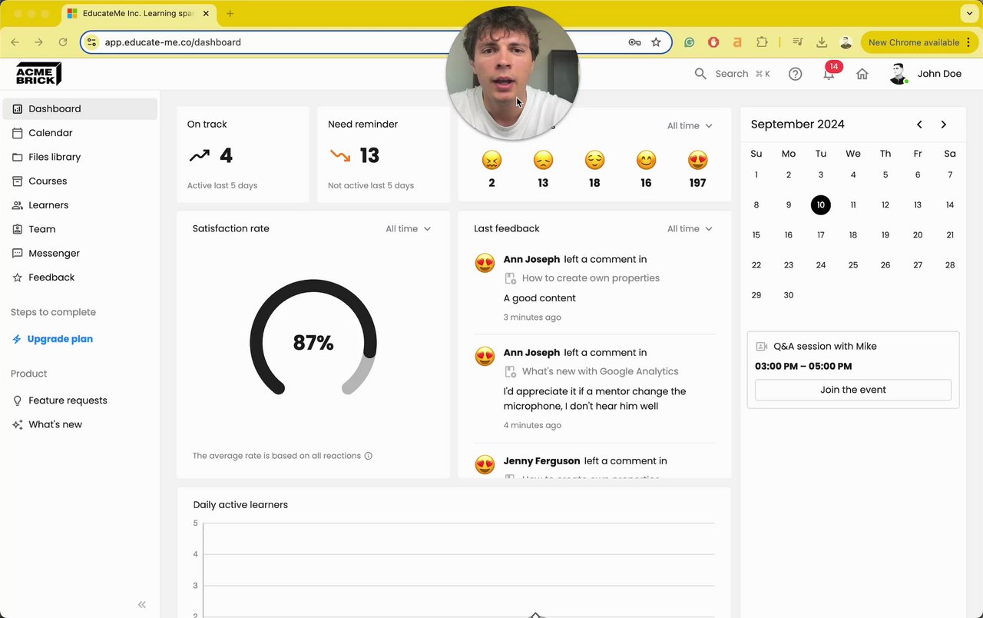983x618 pixels.
Task: Close the EducateMe browser tab
Action: tap(206, 14)
